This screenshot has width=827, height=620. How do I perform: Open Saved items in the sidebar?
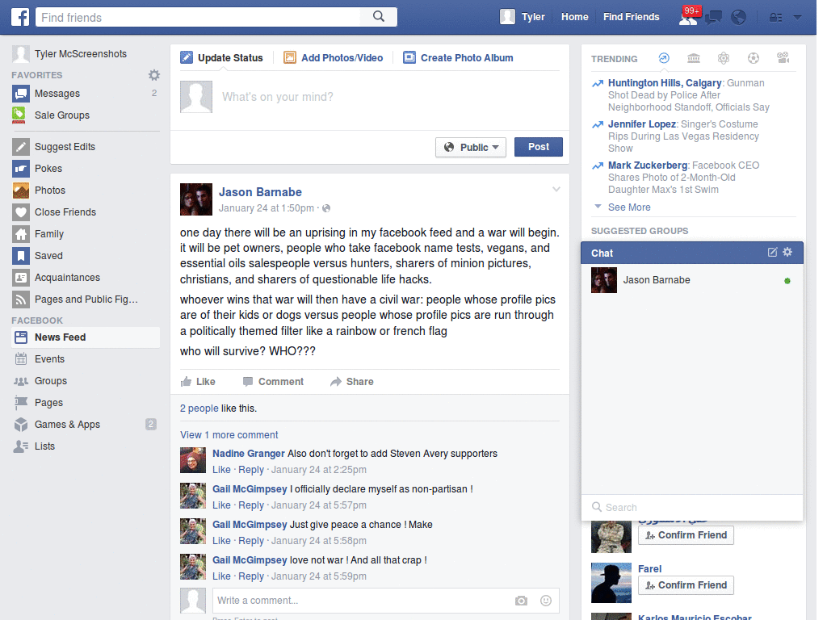click(86, 256)
